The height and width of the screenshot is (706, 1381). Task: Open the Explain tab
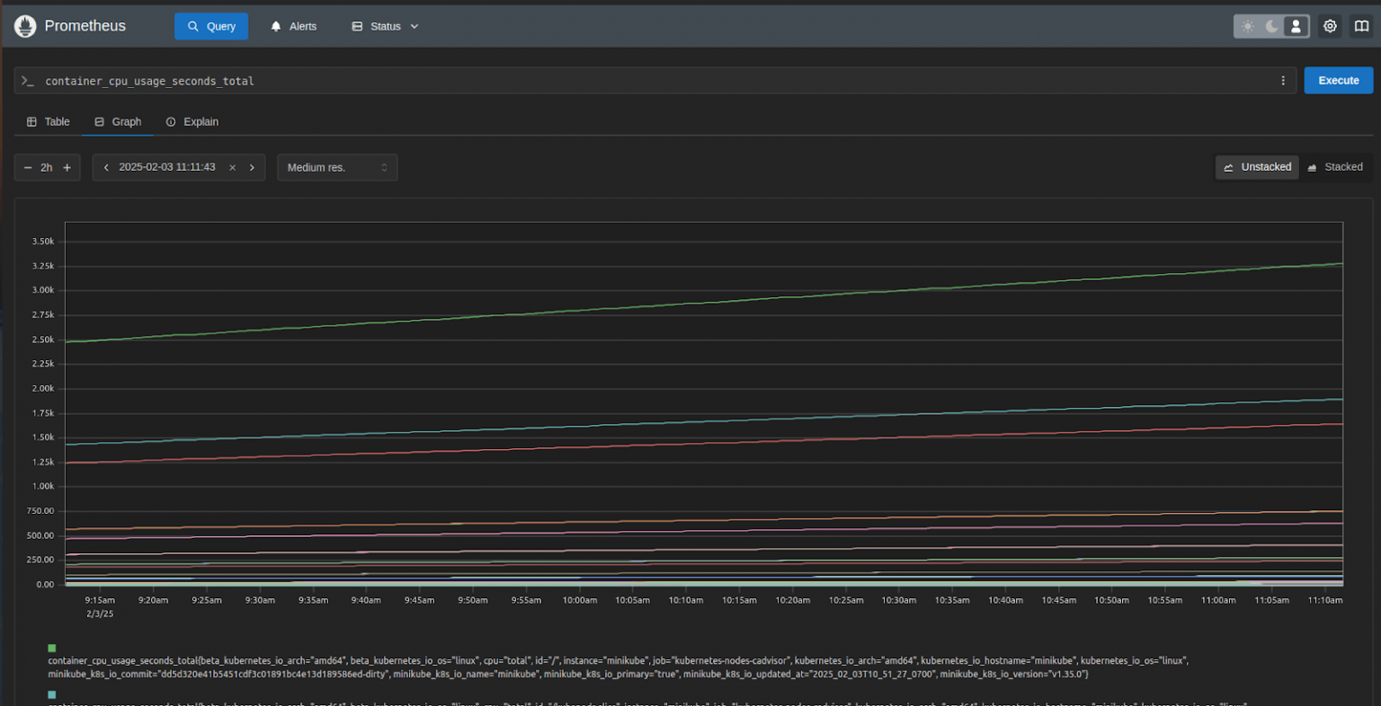(192, 121)
